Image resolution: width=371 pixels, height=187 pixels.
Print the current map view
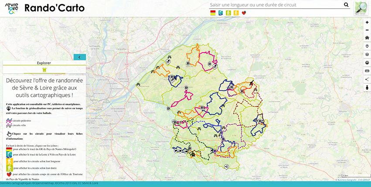[367, 63]
